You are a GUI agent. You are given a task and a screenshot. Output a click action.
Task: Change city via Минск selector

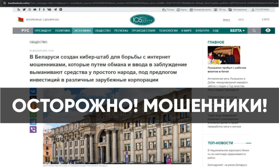pos(226,20)
